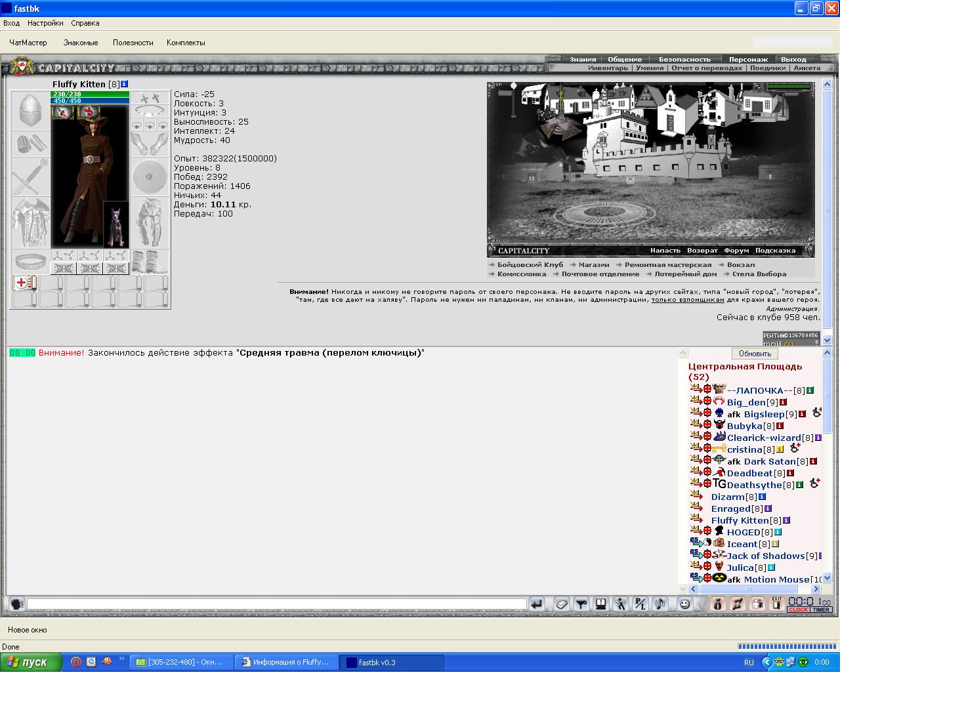The image size is (964, 723).
Task: Click the Подсказка button under map
Action: (775, 251)
